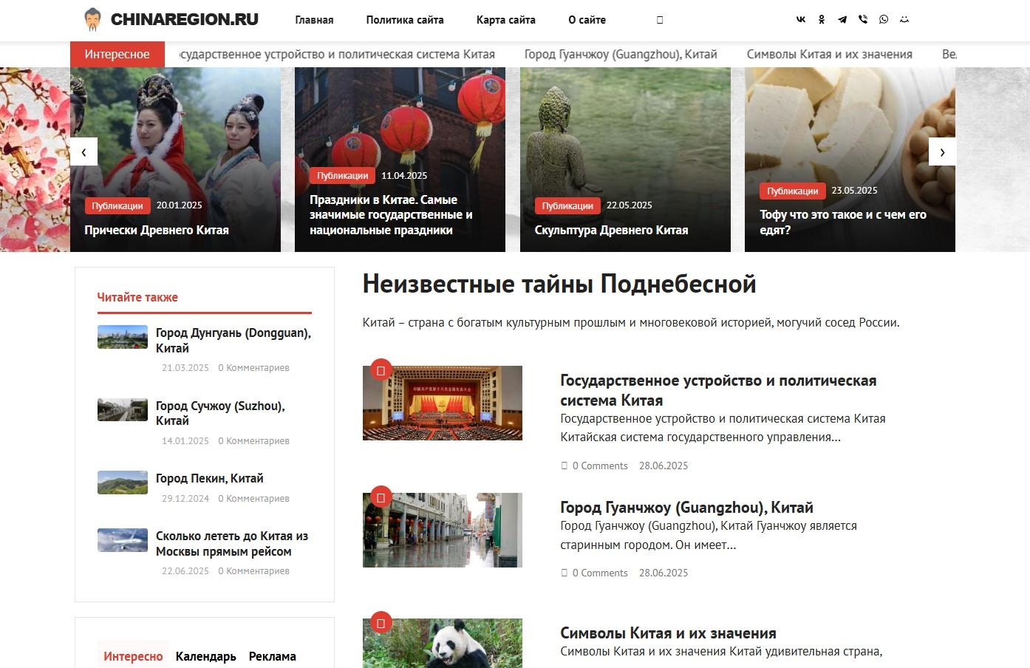Open the Viber phone icon

point(863,20)
